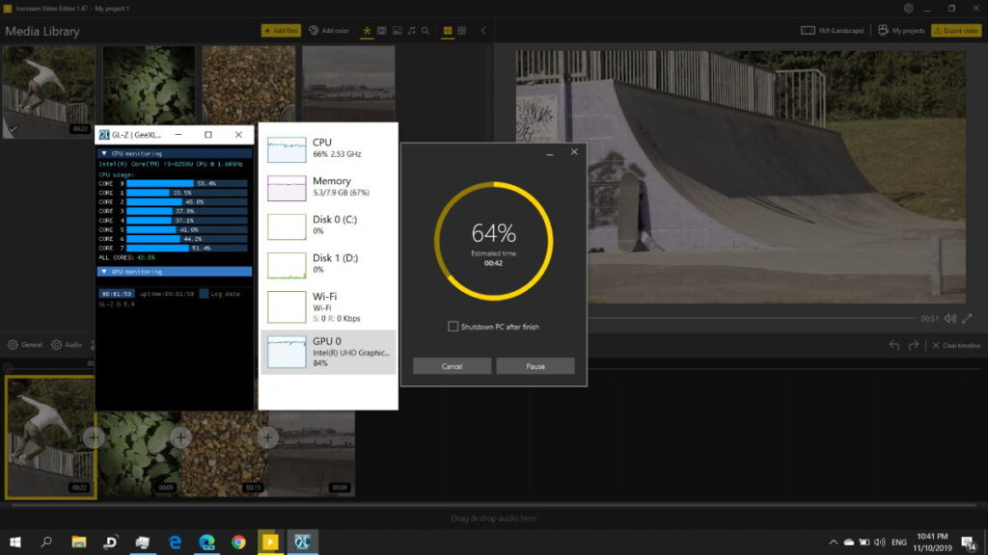Filter media library by image files
This screenshot has width=988, height=555.
tap(397, 31)
